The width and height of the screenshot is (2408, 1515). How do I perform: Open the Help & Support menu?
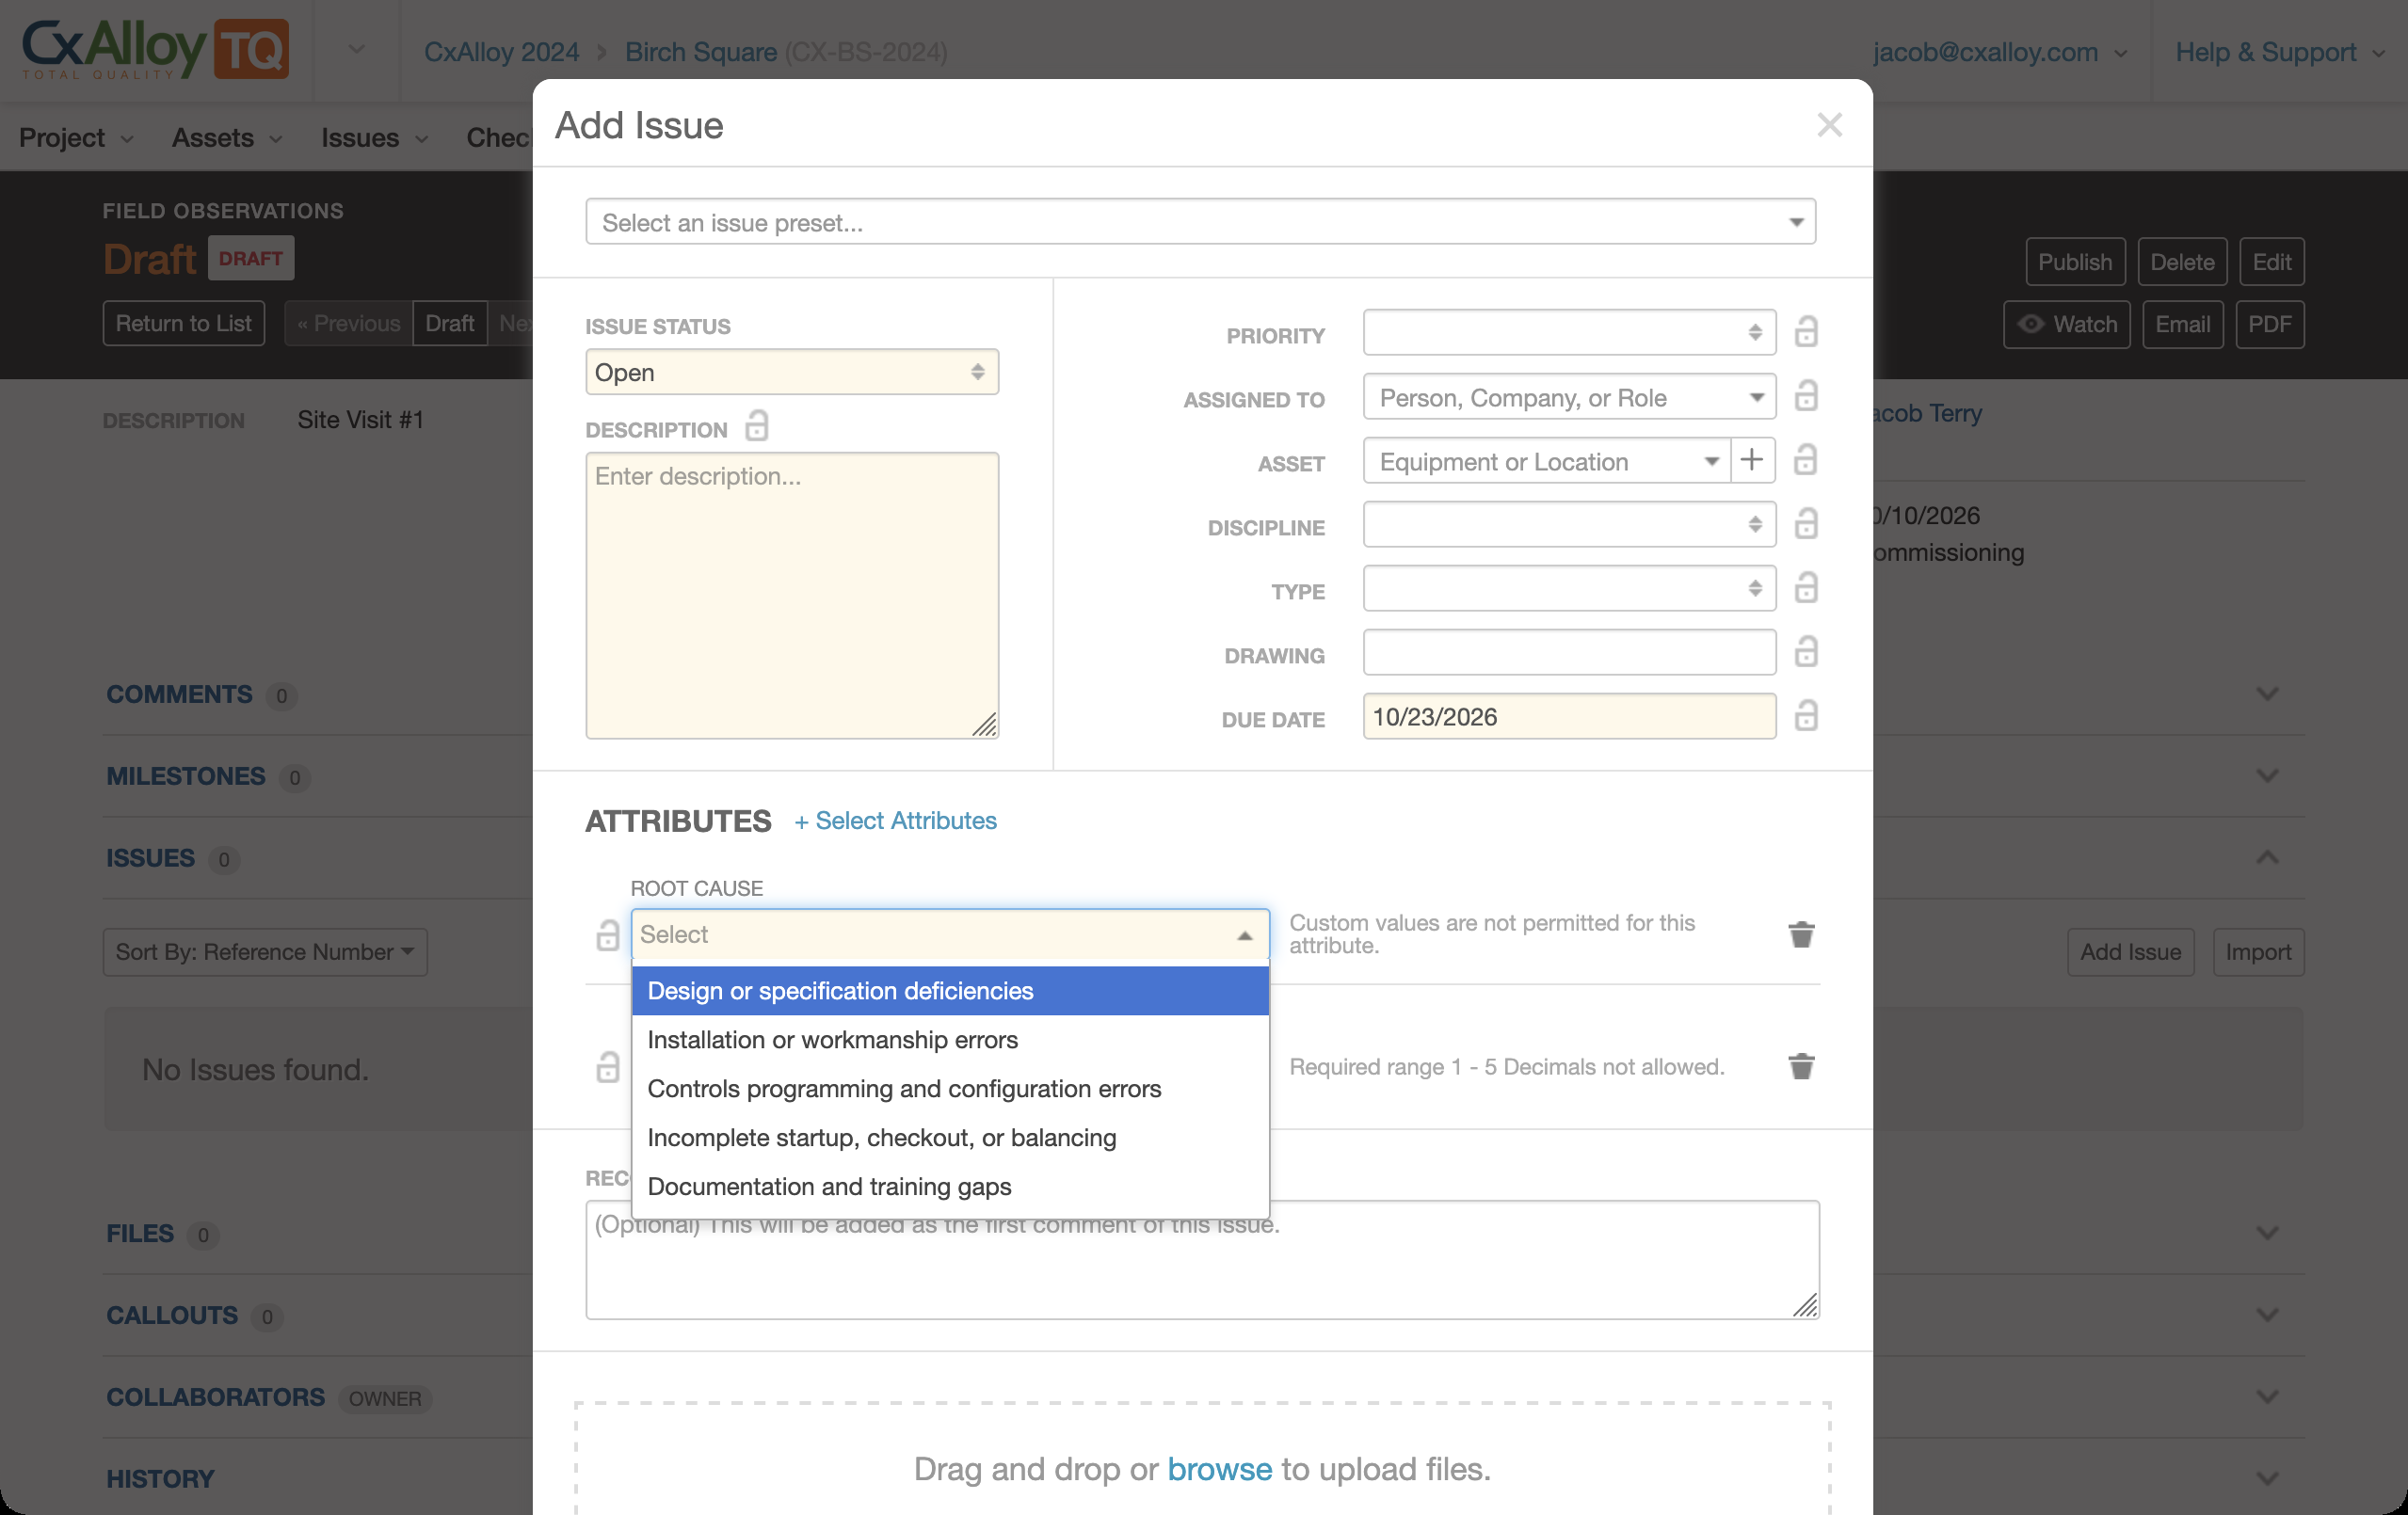coord(2280,52)
